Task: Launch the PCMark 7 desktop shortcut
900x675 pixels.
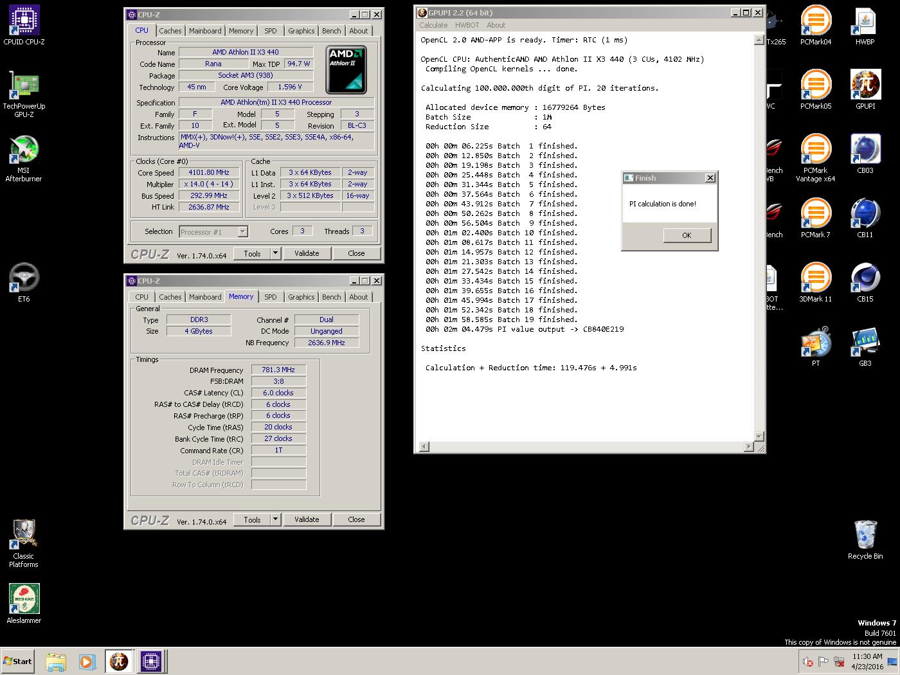Action: (x=816, y=219)
